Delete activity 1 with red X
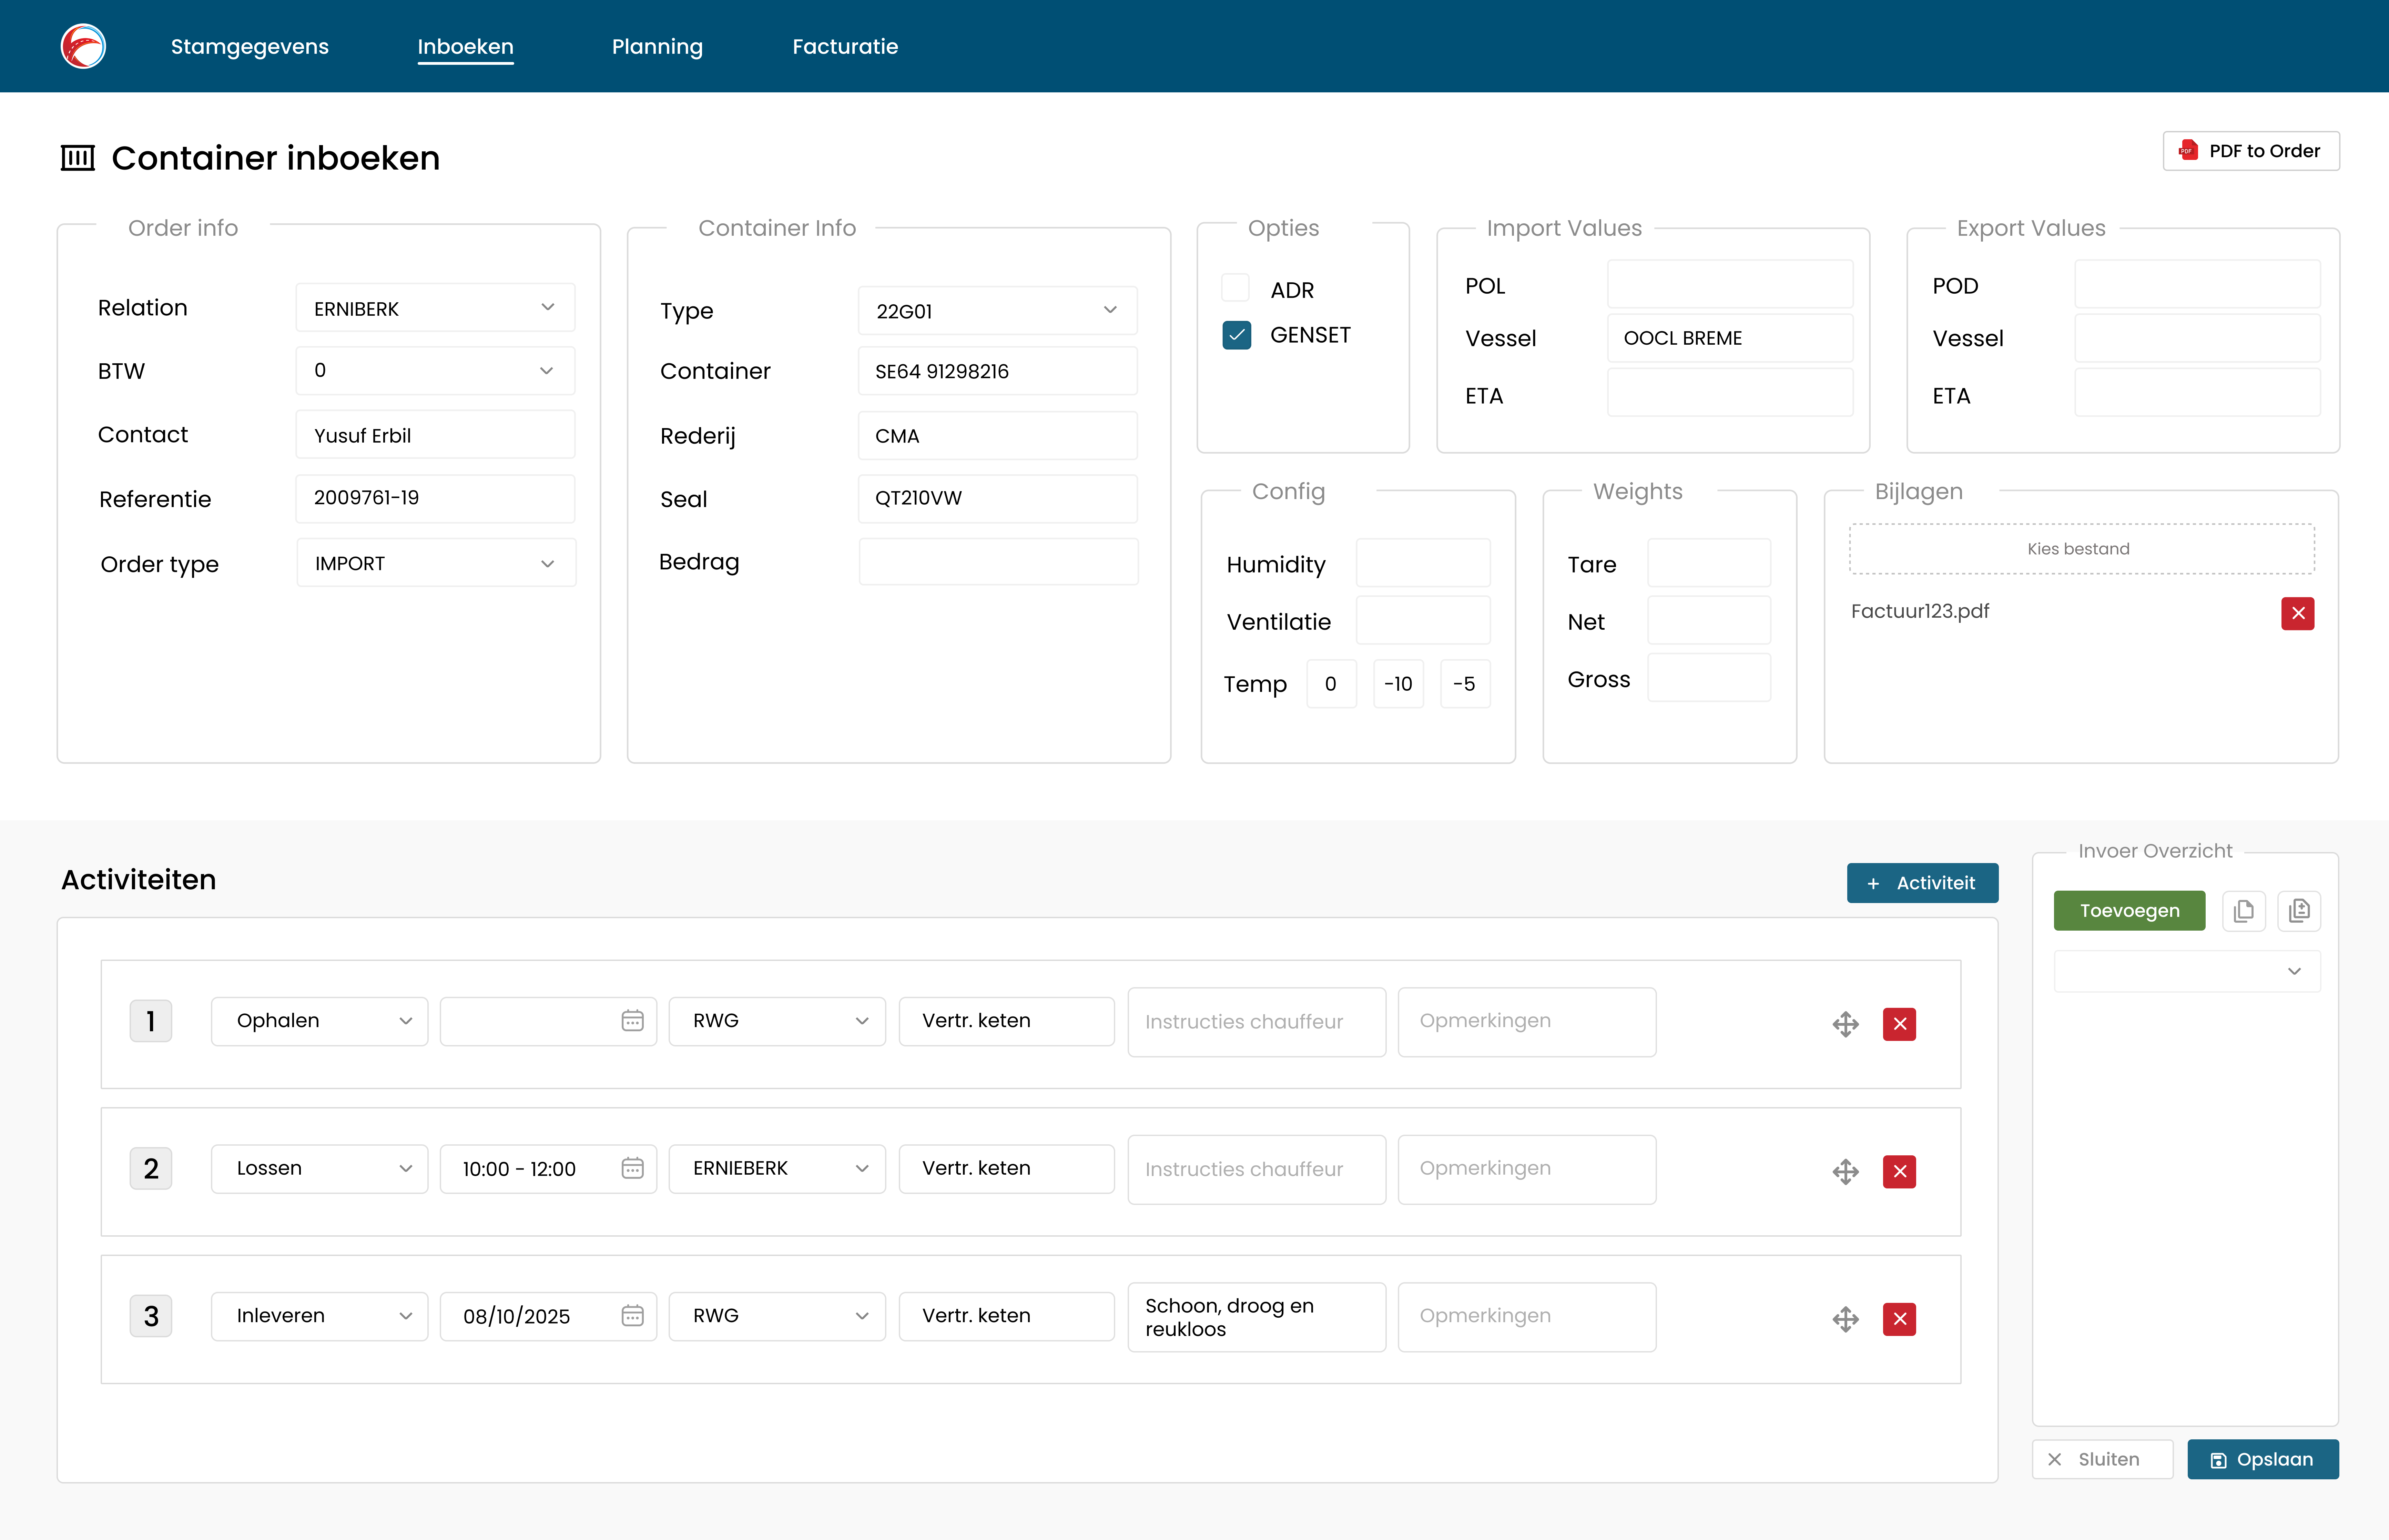The width and height of the screenshot is (2389, 1540). (1899, 1024)
